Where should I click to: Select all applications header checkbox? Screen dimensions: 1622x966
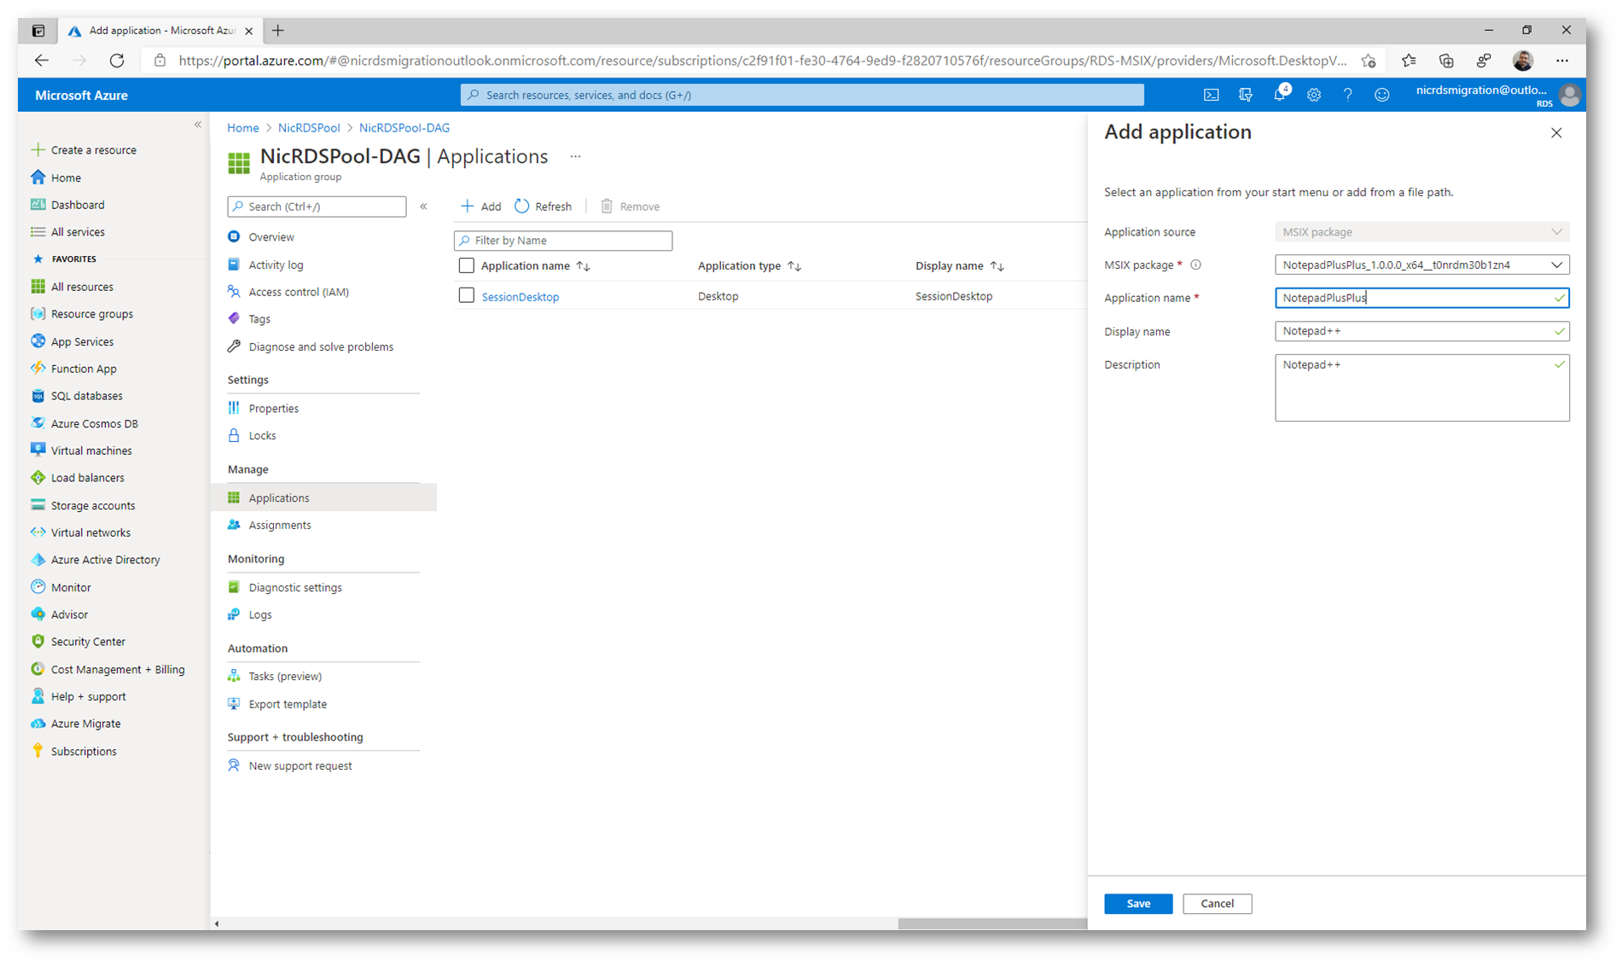(467, 265)
